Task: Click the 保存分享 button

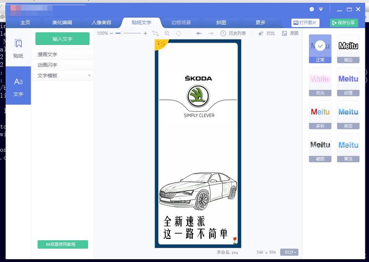Action: tap(344, 23)
